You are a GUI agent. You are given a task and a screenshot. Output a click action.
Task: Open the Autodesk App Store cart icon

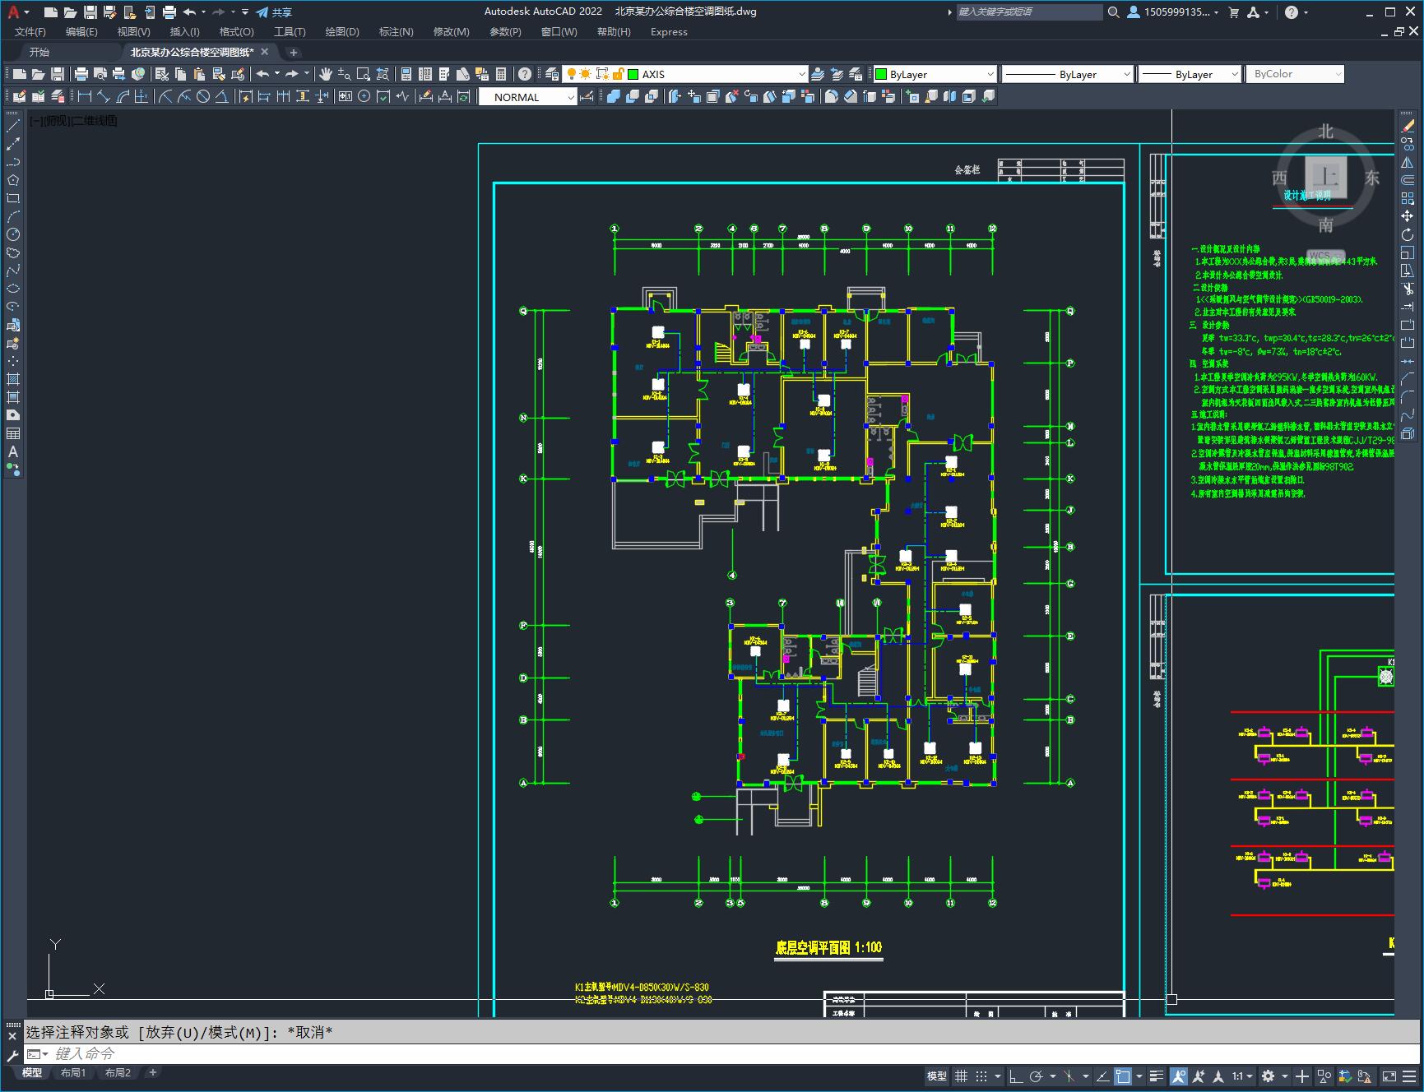pos(1233,12)
